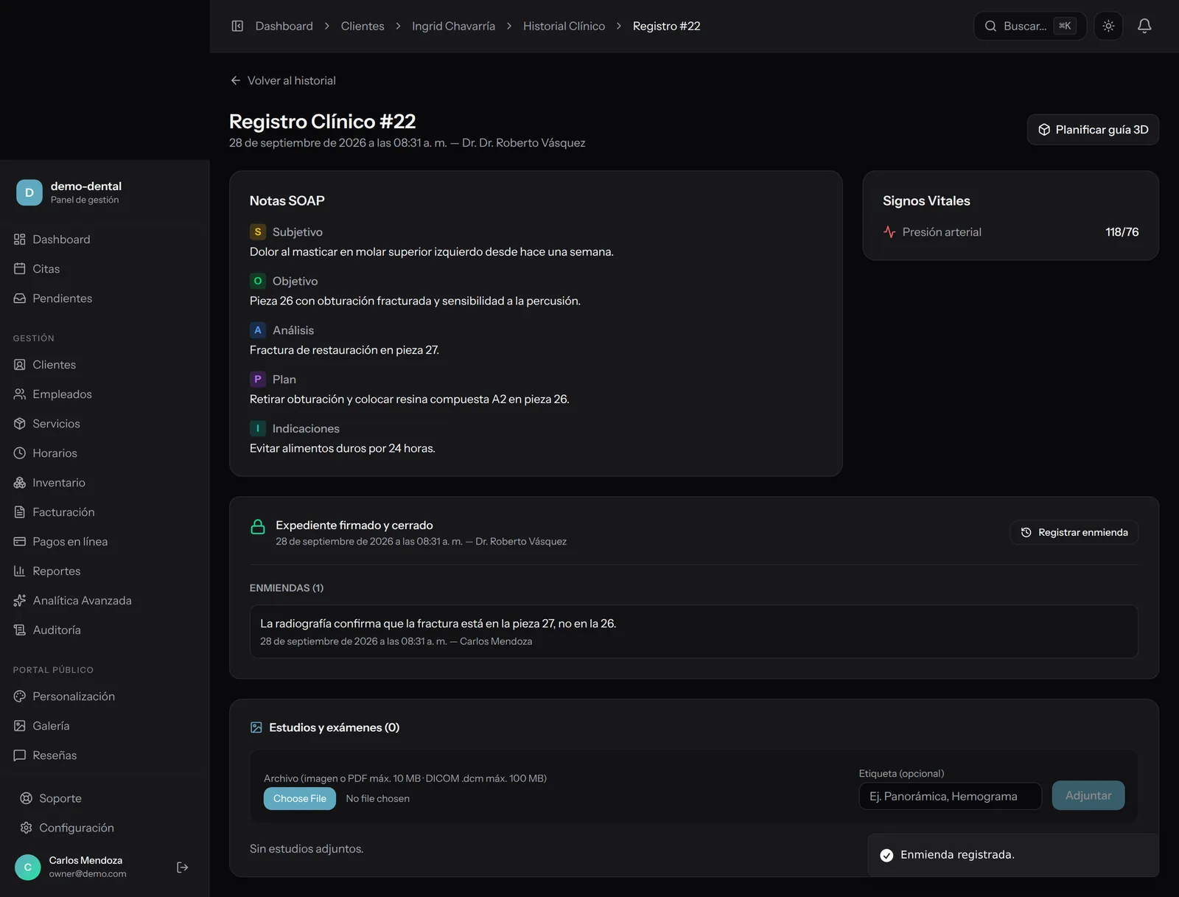The height and width of the screenshot is (897, 1179).
Task: Click Choose File button
Action: 300,798
